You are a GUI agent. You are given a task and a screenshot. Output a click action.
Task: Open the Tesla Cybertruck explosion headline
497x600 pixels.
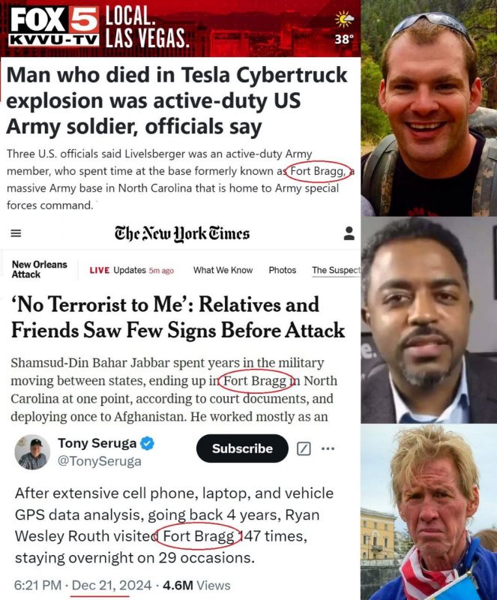coord(177,100)
